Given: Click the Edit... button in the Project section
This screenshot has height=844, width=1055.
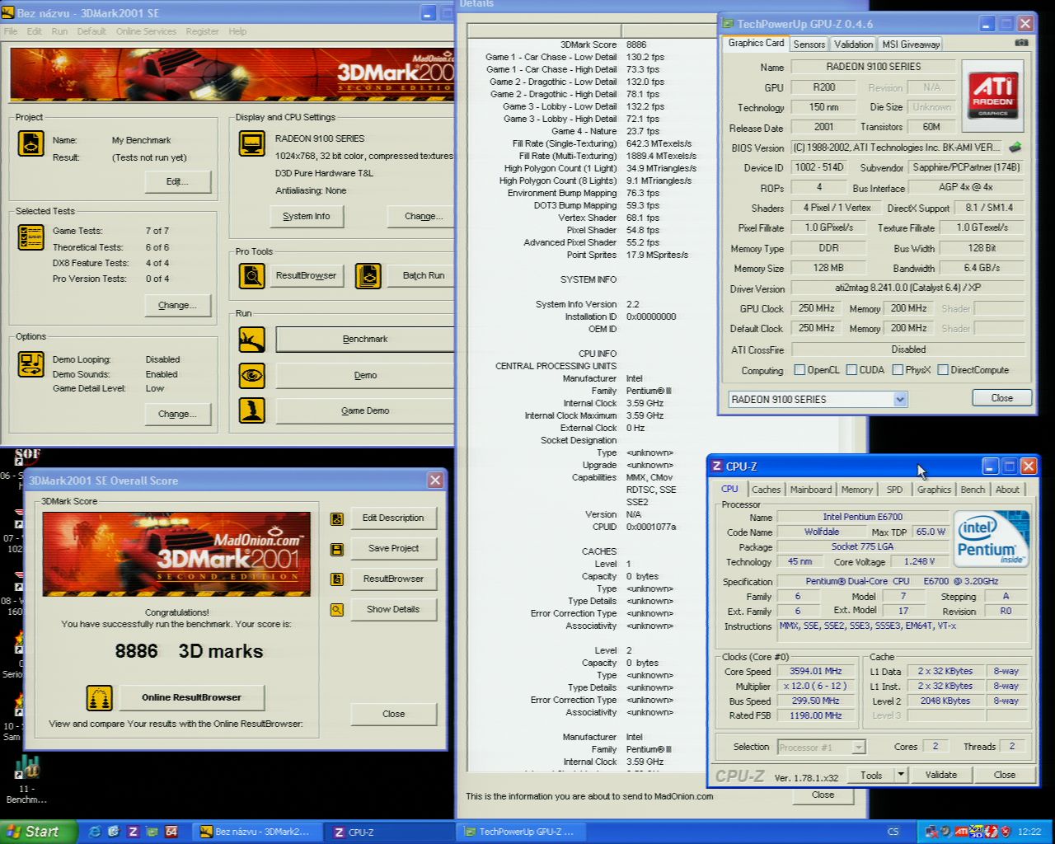Looking at the screenshot, I should point(177,181).
